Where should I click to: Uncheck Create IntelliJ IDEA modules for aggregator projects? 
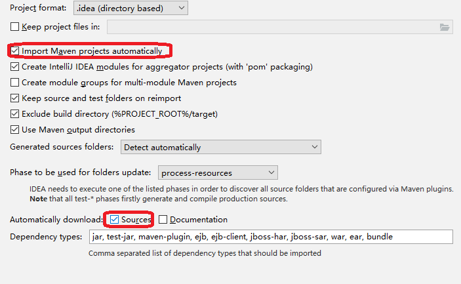(15, 67)
